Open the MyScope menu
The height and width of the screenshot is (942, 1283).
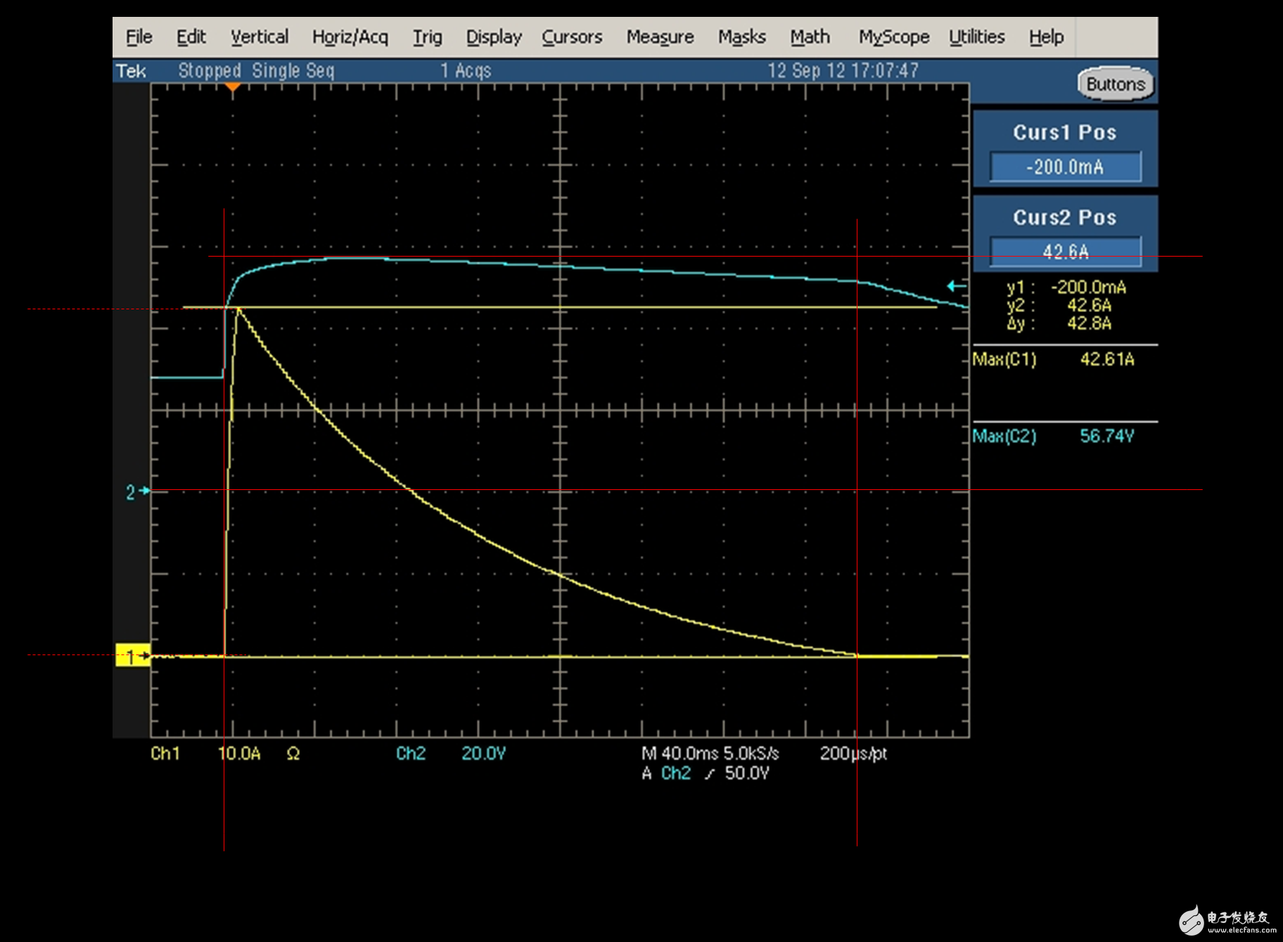[x=893, y=37]
